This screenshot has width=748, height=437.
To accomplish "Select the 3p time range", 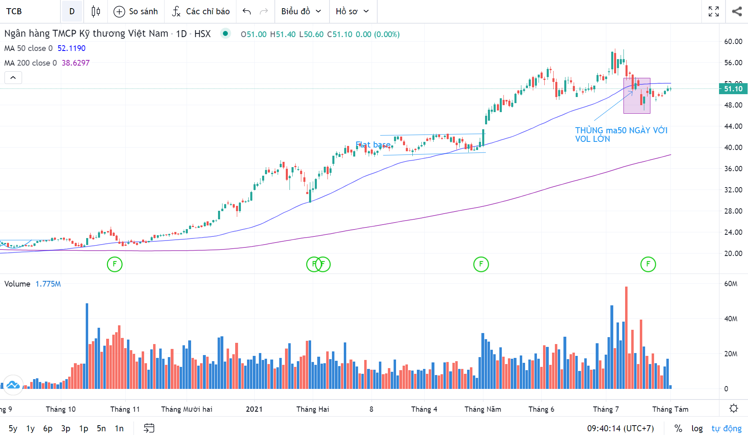I will pyautogui.click(x=65, y=428).
